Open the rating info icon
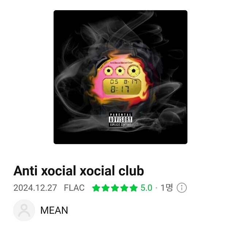The image size is (241, 227). tap(182, 188)
